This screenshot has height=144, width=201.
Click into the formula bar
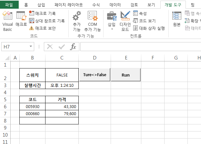[141, 47]
